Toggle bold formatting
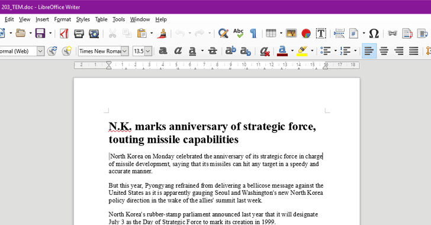 pos(163,51)
